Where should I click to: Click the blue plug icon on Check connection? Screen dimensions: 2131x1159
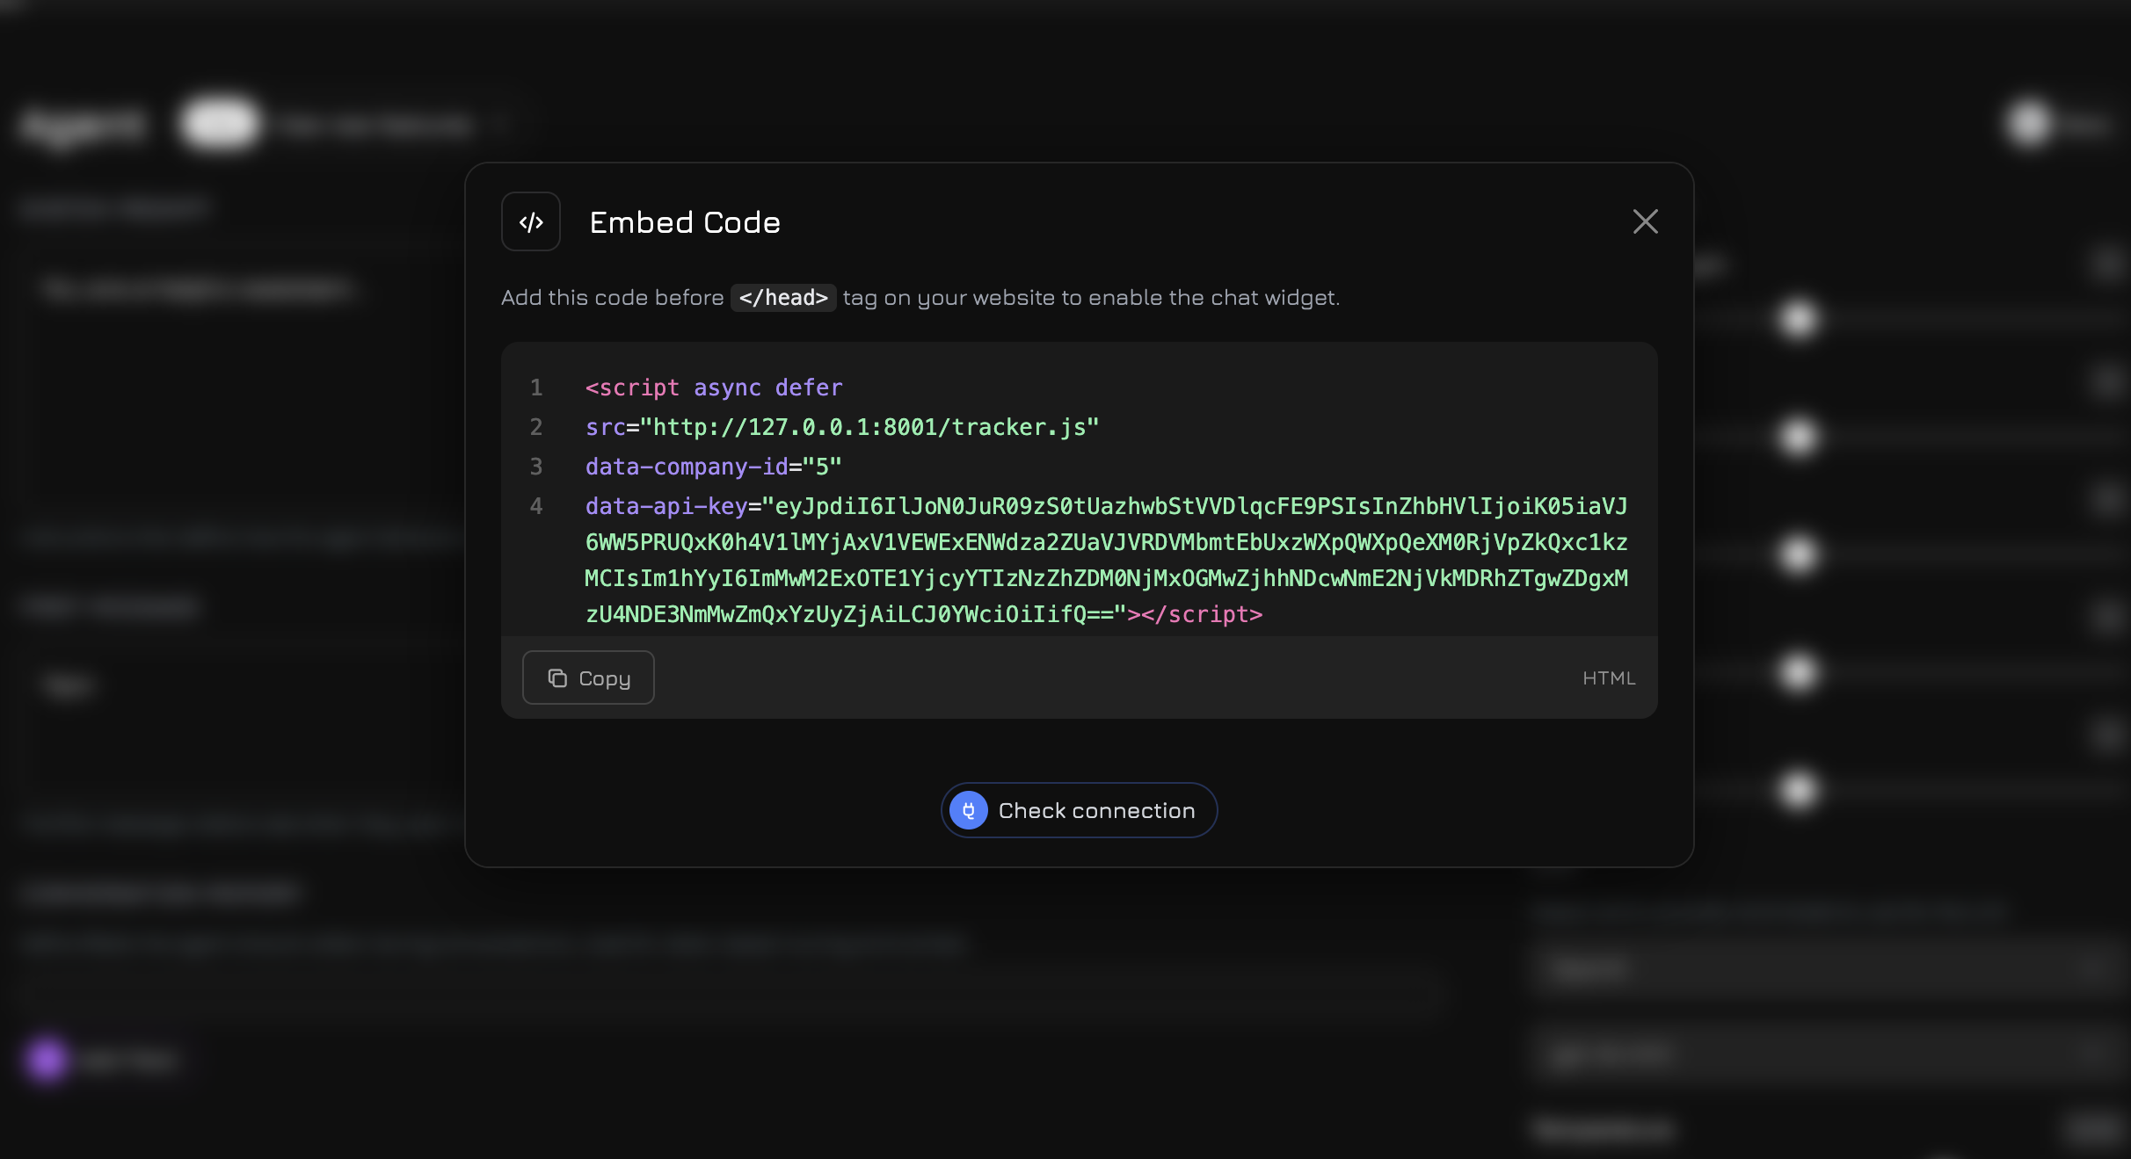[968, 810]
